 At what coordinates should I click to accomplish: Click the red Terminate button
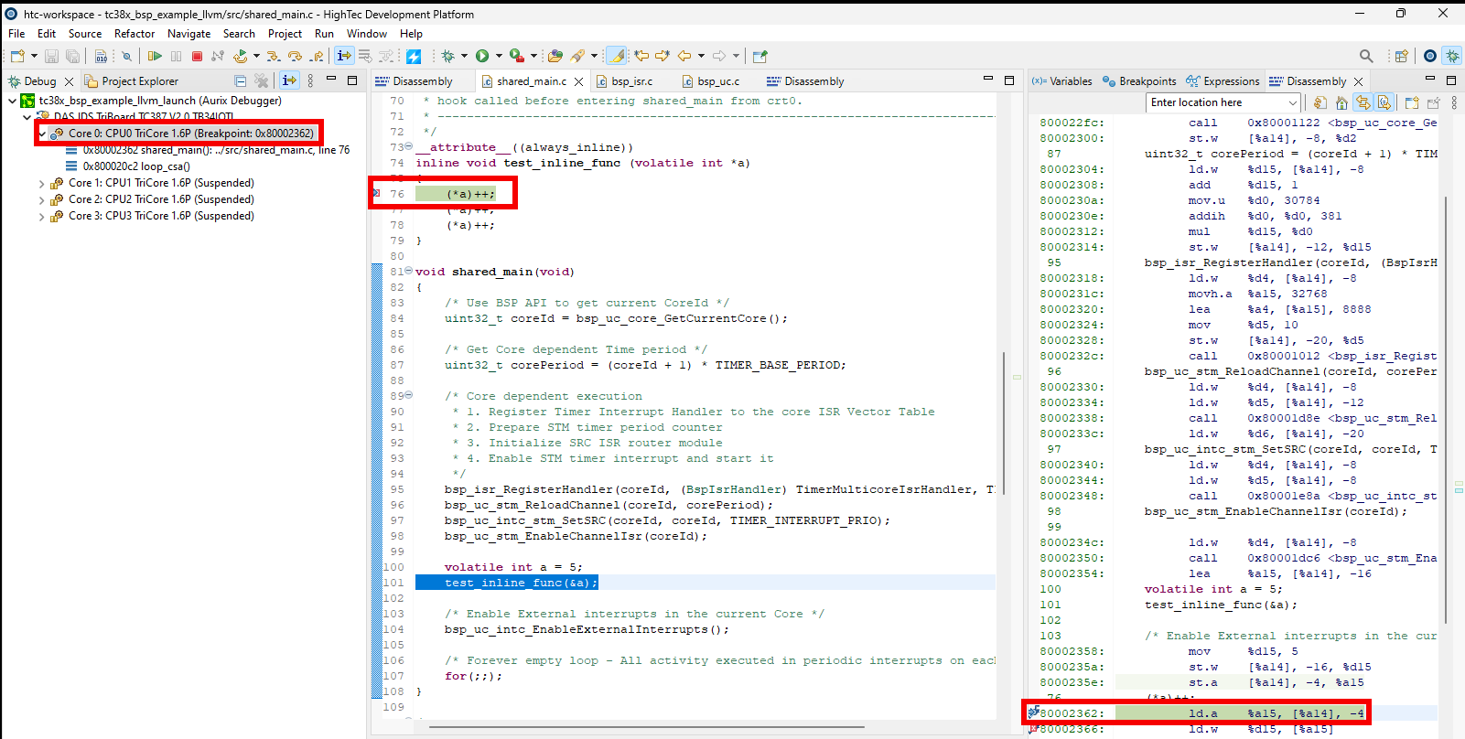coord(197,57)
